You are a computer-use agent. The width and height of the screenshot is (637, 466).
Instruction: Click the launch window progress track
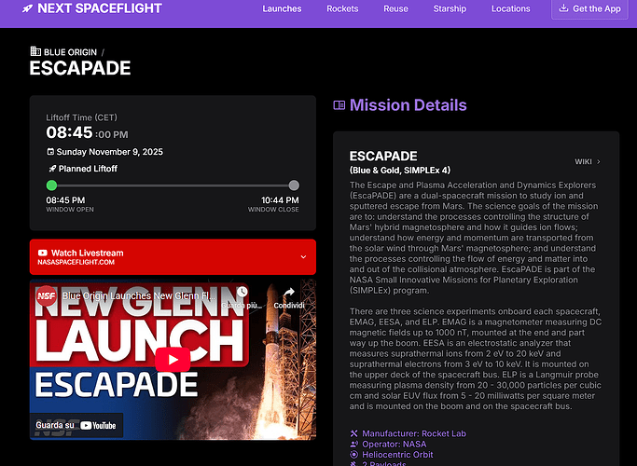coord(173,185)
